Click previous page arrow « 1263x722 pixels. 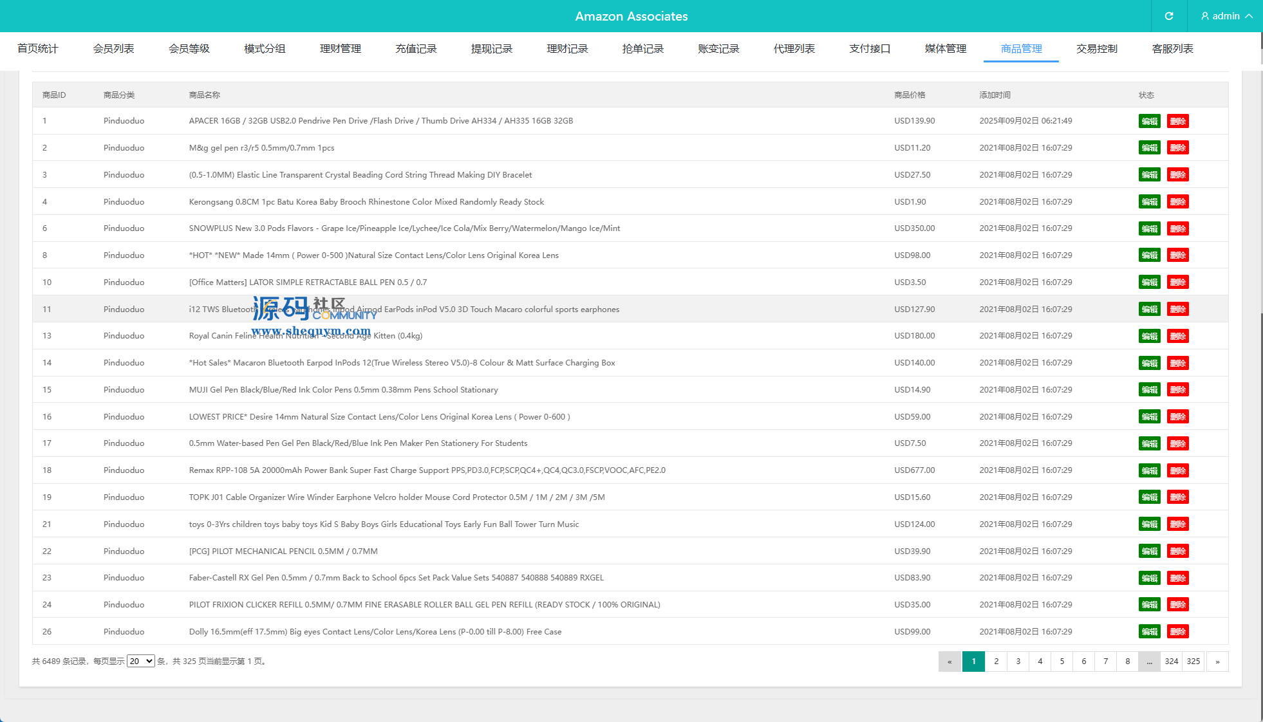click(950, 662)
